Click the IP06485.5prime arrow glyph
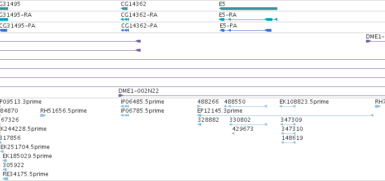The image size is (385, 181). 125,106
